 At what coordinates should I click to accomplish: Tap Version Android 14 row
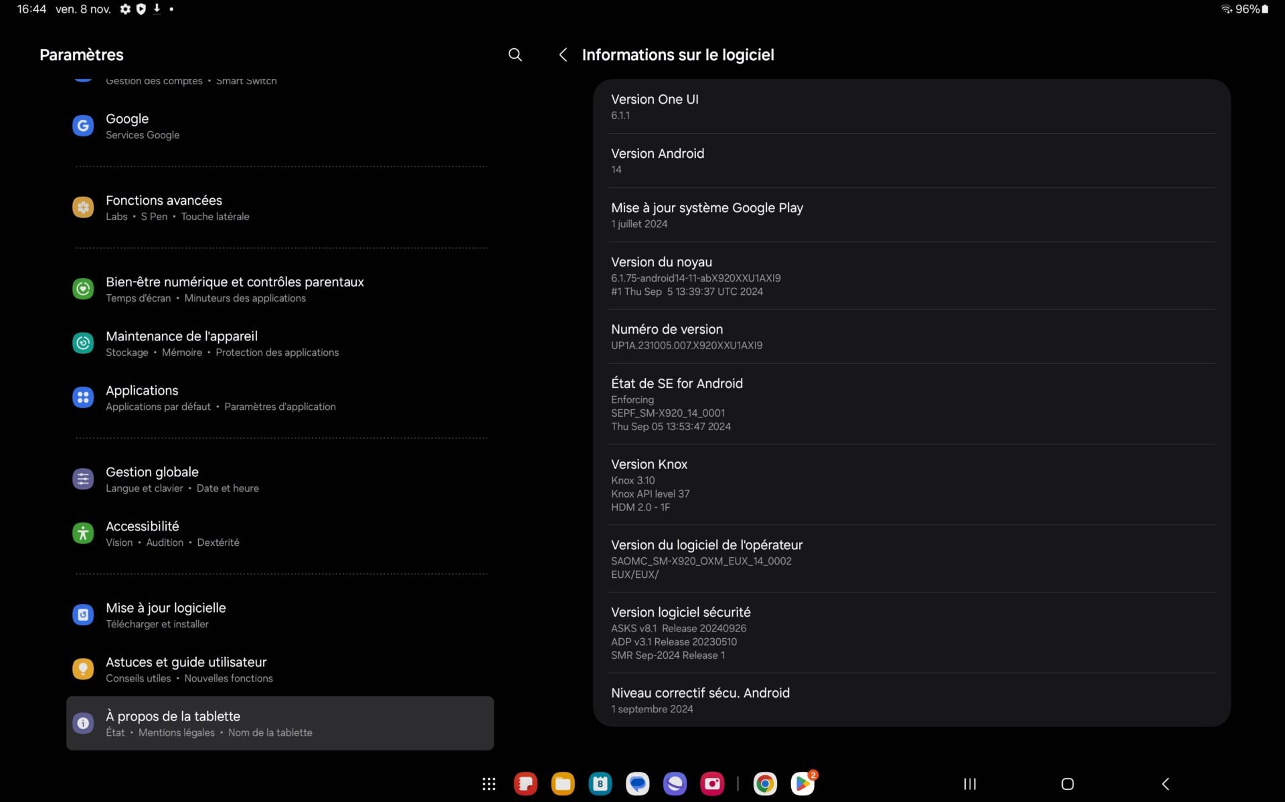tap(912, 161)
